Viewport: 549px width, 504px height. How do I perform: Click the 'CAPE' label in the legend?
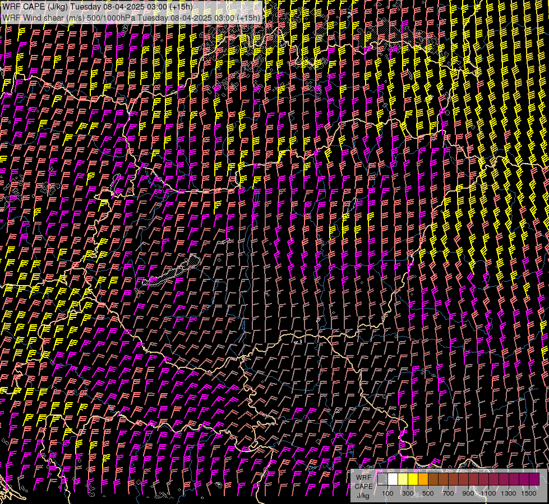(363, 487)
